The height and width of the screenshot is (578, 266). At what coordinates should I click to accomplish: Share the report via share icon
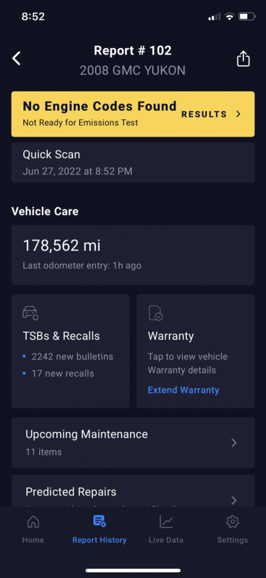coord(243,59)
